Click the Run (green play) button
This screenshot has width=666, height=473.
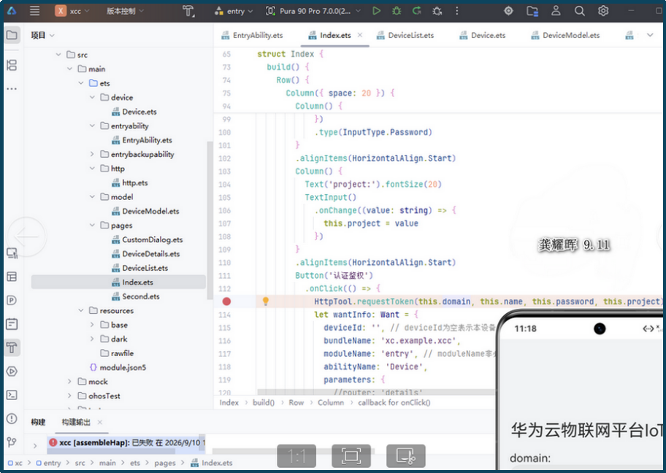[x=376, y=11]
